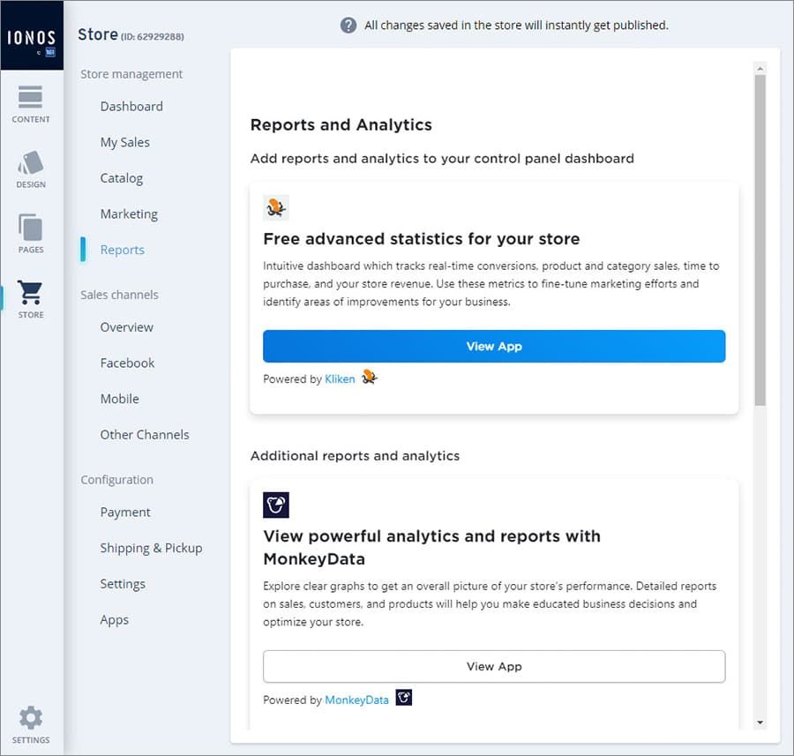Follow the Kliken link

[x=341, y=378]
